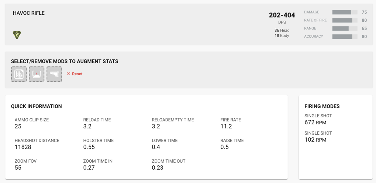Select the 672 RPM single shot mode
This screenshot has width=376, height=183.
tap(315, 122)
